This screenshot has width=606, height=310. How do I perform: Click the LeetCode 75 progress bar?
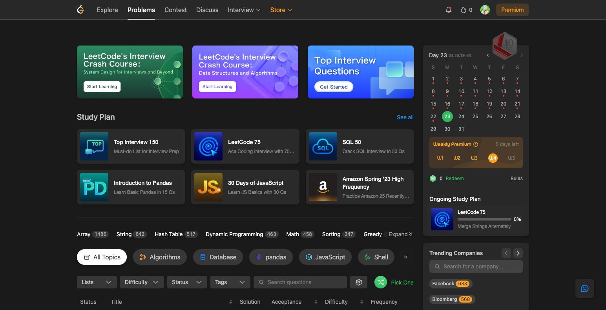coord(484,219)
